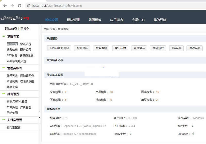Image resolution: width=206 pixels, height=144 pixels.
Task: Reload the page with the refresh icon
Action: [20, 5]
